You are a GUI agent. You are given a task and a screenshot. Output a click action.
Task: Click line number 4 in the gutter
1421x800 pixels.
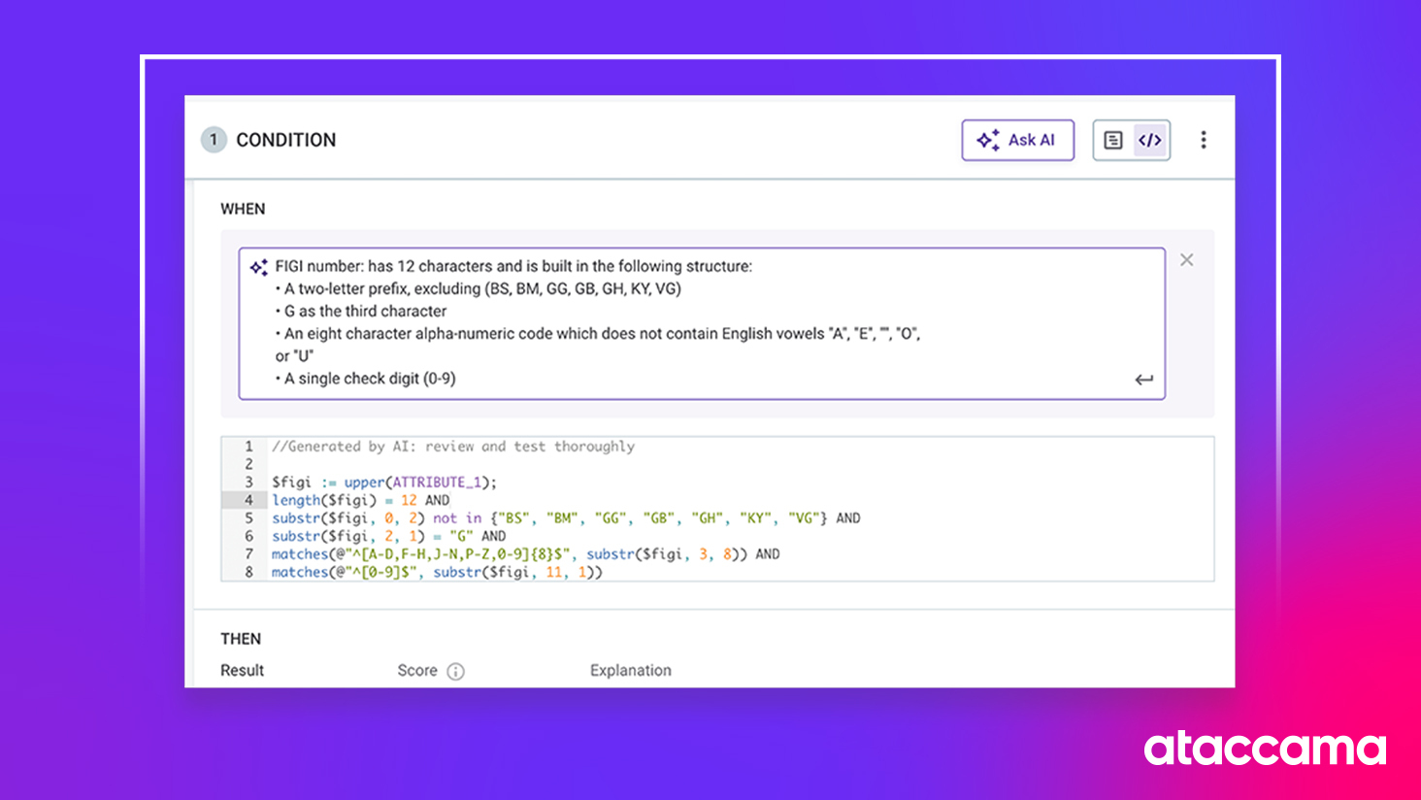[x=248, y=500]
